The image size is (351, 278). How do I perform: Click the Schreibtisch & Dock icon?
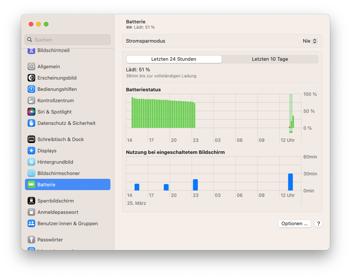(x=31, y=139)
